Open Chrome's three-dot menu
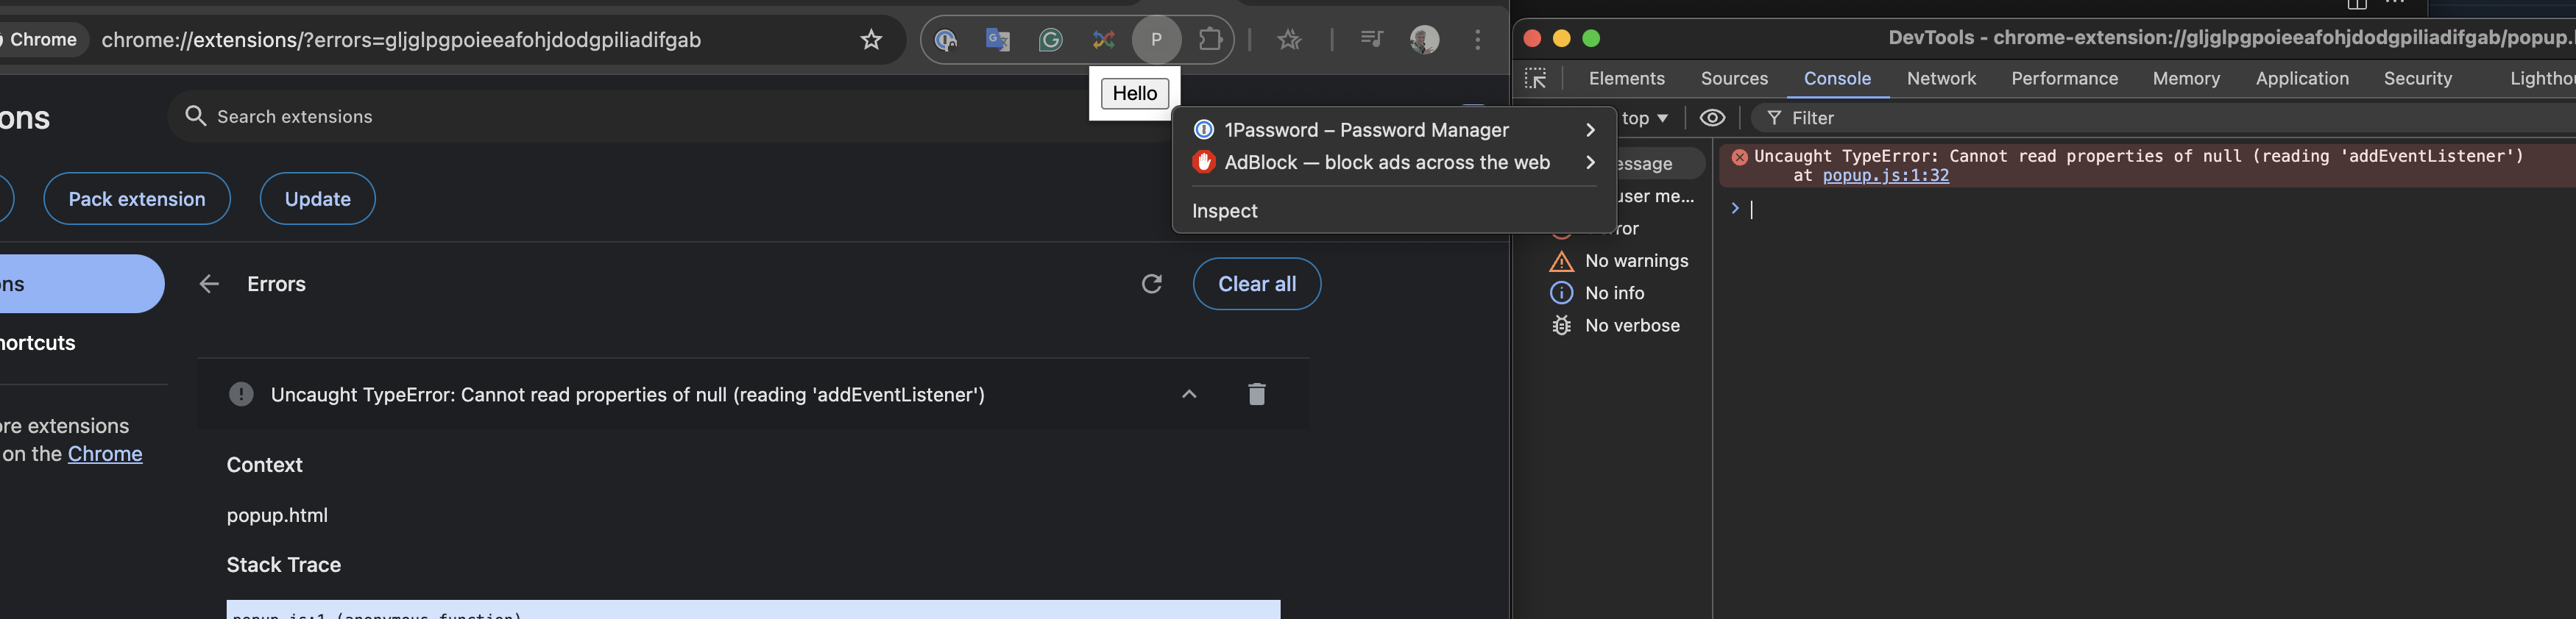Viewport: 2576px width, 619px height. pyautogui.click(x=1478, y=40)
